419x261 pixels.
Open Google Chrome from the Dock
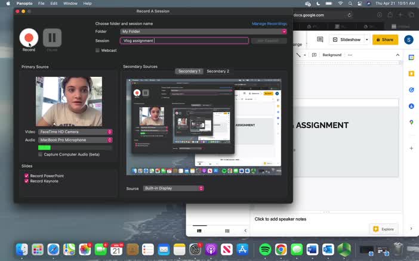[281, 250]
